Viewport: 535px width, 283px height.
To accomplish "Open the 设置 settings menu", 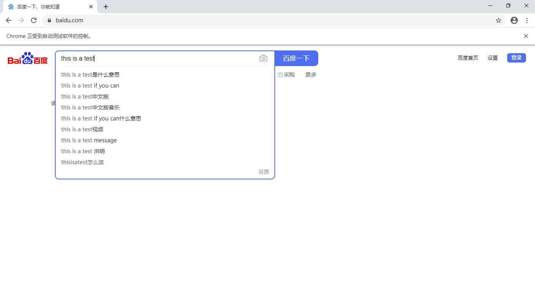I will pos(492,57).
